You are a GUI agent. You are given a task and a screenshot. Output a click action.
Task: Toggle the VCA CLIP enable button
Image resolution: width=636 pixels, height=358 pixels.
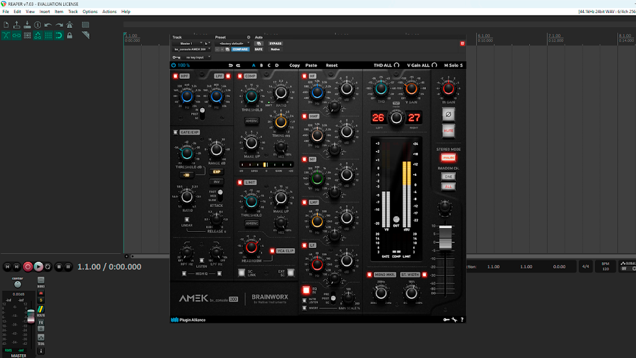(x=272, y=251)
